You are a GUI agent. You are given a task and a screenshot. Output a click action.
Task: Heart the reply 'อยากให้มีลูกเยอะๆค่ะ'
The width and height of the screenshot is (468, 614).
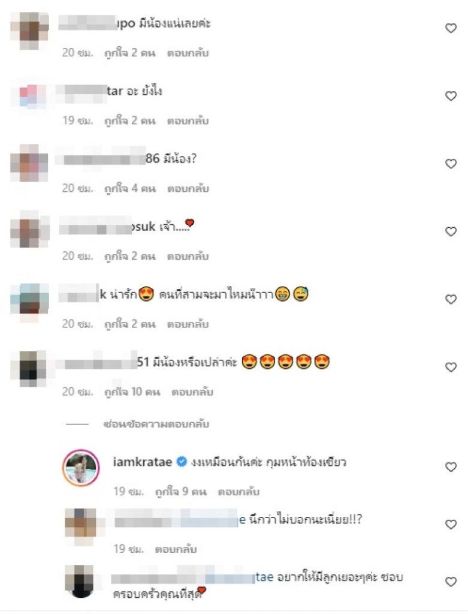click(451, 582)
